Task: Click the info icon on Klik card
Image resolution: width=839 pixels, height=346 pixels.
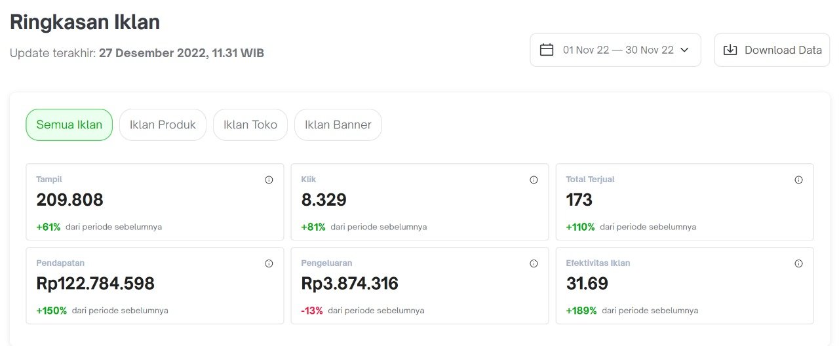Action: coord(534,180)
